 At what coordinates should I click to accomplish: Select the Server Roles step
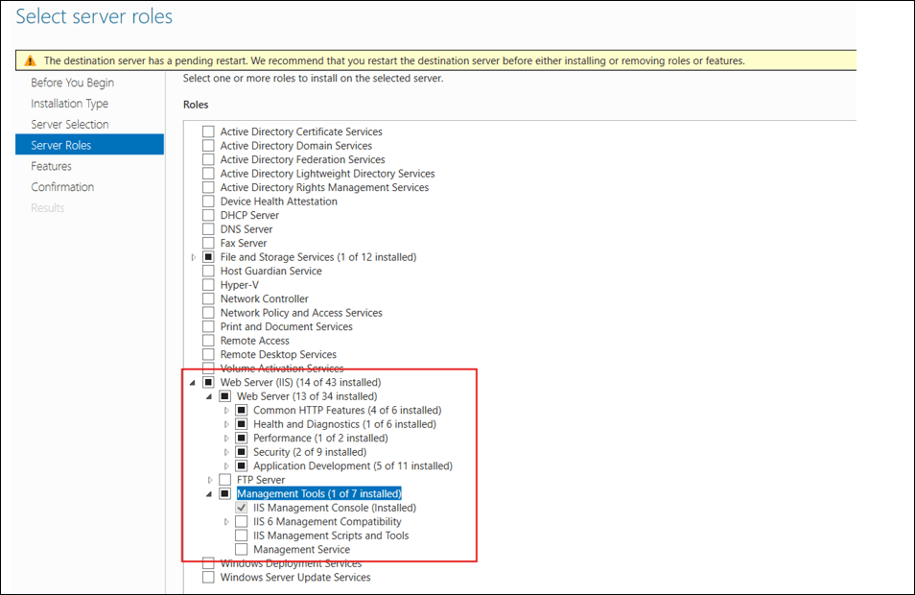(89, 145)
